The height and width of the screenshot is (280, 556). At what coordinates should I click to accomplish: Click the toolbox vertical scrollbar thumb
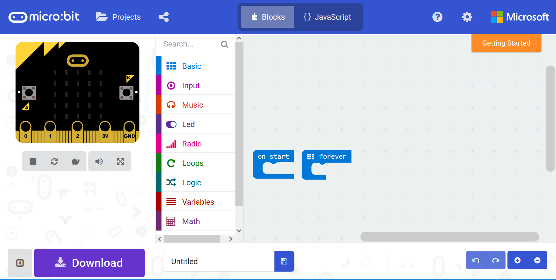click(x=239, y=124)
